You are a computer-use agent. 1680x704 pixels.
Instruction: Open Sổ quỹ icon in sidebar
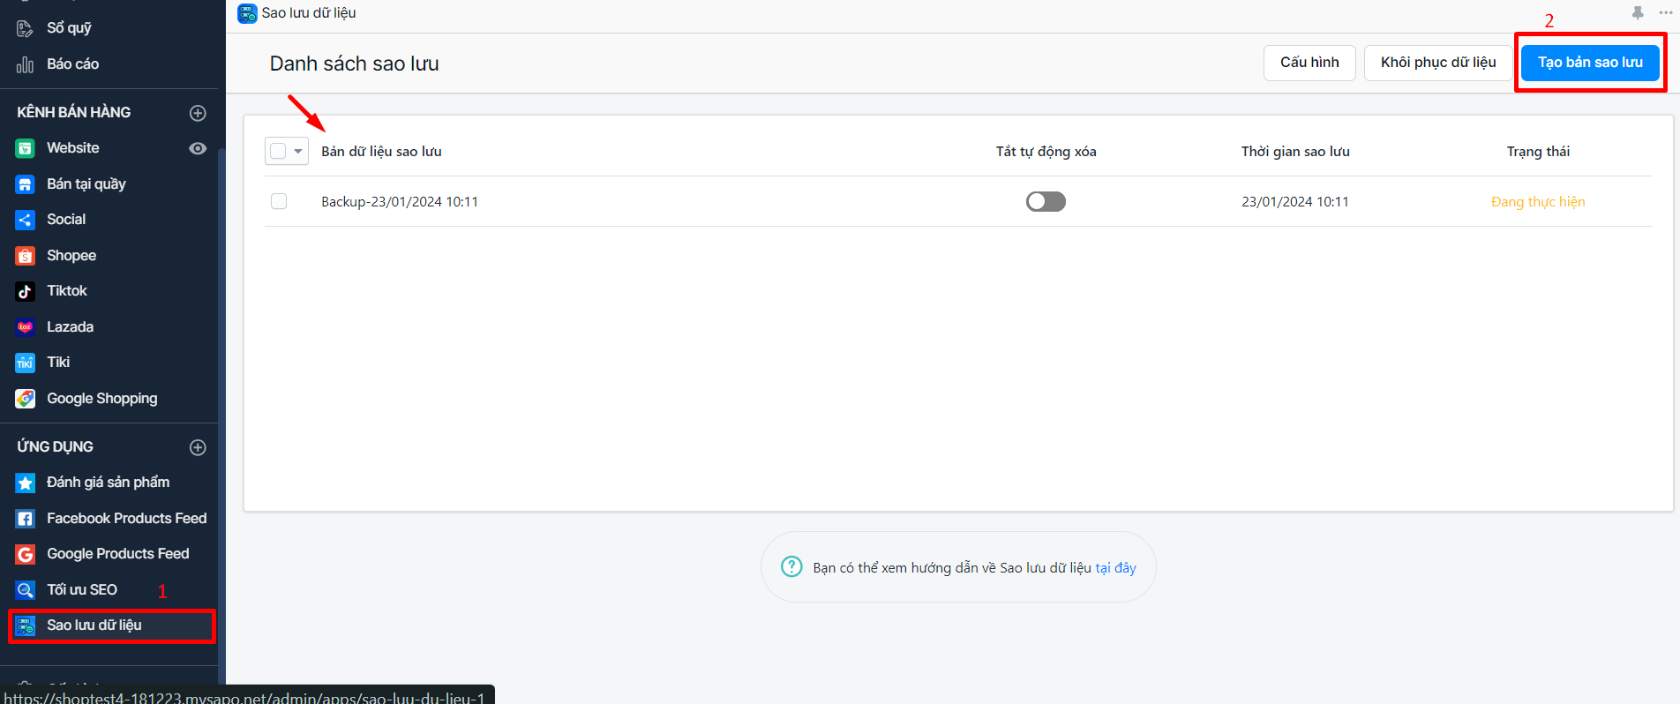(25, 28)
